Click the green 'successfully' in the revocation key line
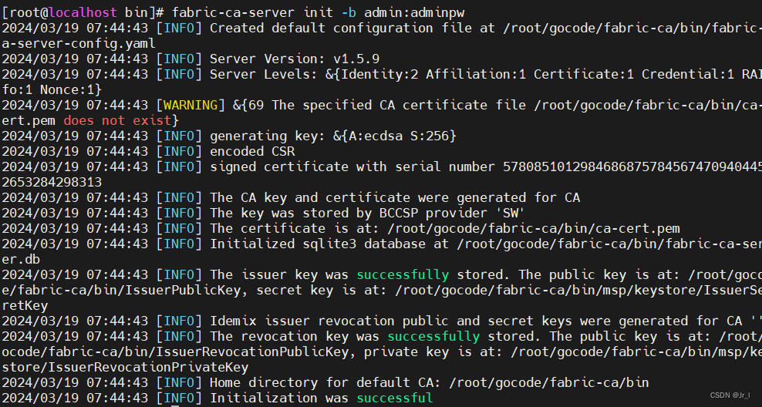762x407 pixels. tap(433, 337)
